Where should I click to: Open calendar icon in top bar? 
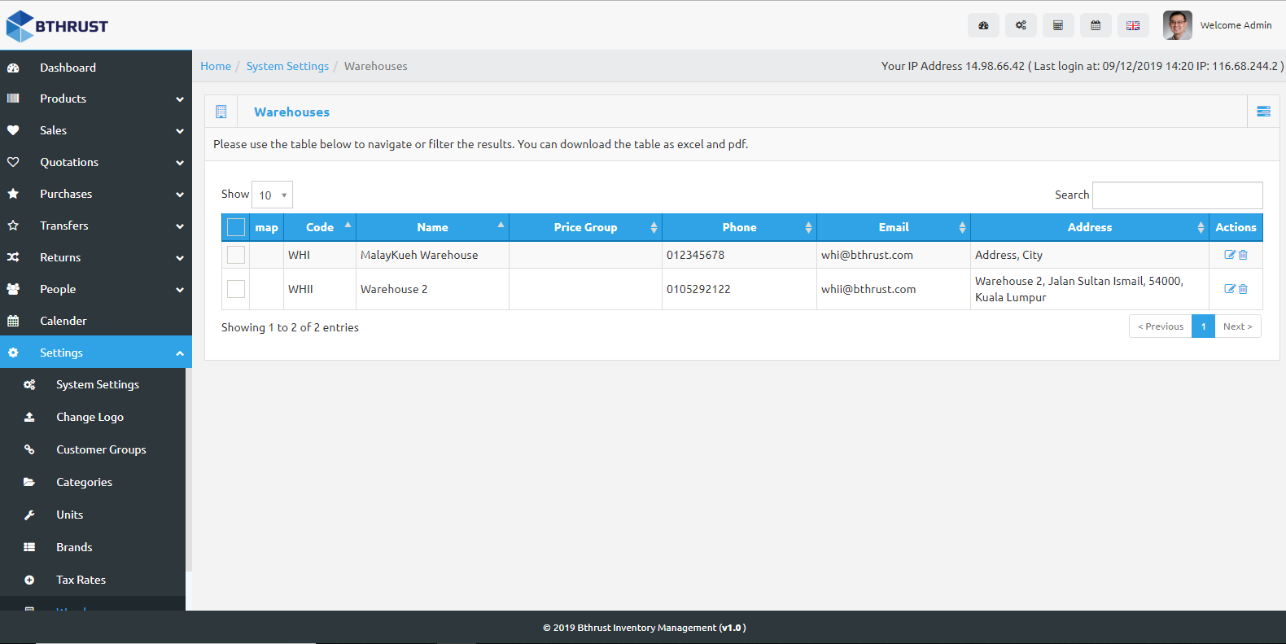(1096, 25)
